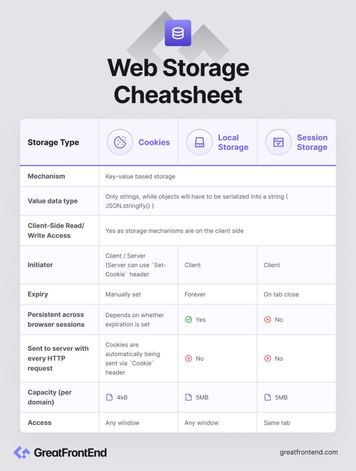The height and width of the screenshot is (471, 356).
Task: Click the Session Storage window icon
Action: (278, 142)
